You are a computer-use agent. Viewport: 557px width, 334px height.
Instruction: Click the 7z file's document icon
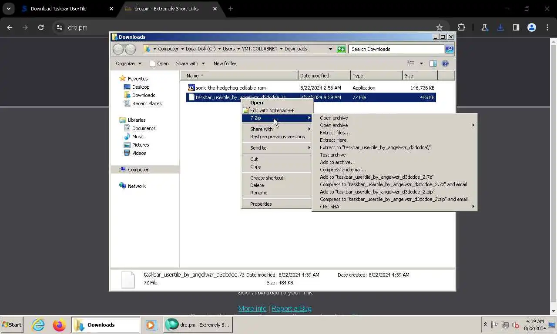191,97
